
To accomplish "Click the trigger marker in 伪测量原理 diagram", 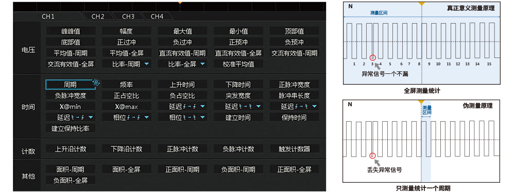I will click(422, 102).
